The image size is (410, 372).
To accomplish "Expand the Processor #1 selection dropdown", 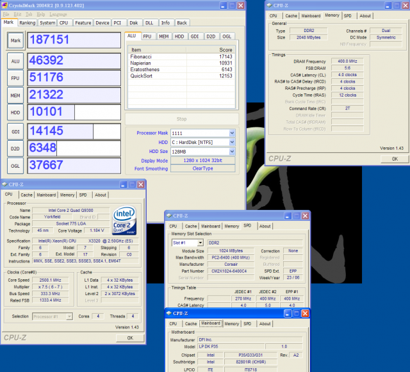I will (x=69, y=316).
